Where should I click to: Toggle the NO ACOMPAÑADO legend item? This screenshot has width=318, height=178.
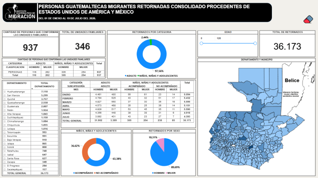[x=106, y=173]
